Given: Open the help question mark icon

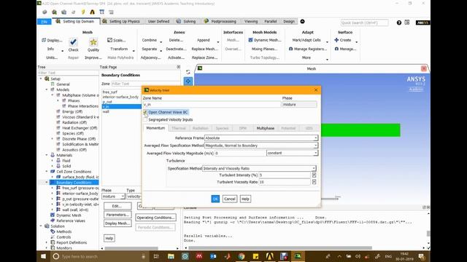Looking at the screenshot, I should pos(399,23).
